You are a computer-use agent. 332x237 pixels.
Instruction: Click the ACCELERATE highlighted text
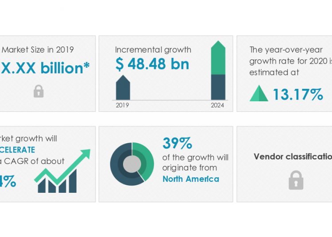tap(18, 149)
